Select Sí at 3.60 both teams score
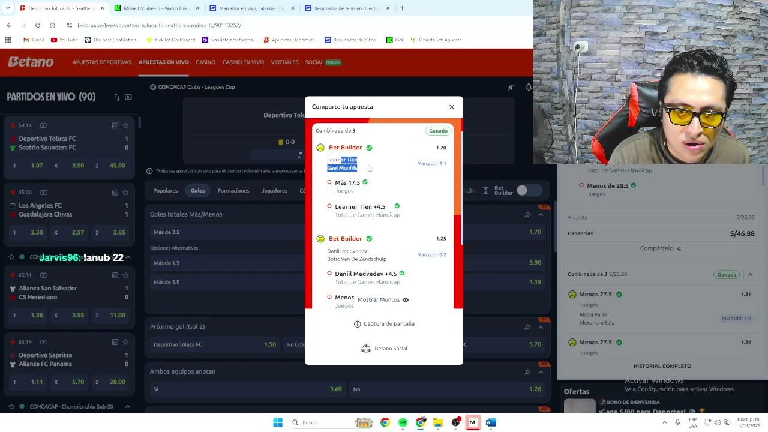768x432 pixels. (247, 389)
